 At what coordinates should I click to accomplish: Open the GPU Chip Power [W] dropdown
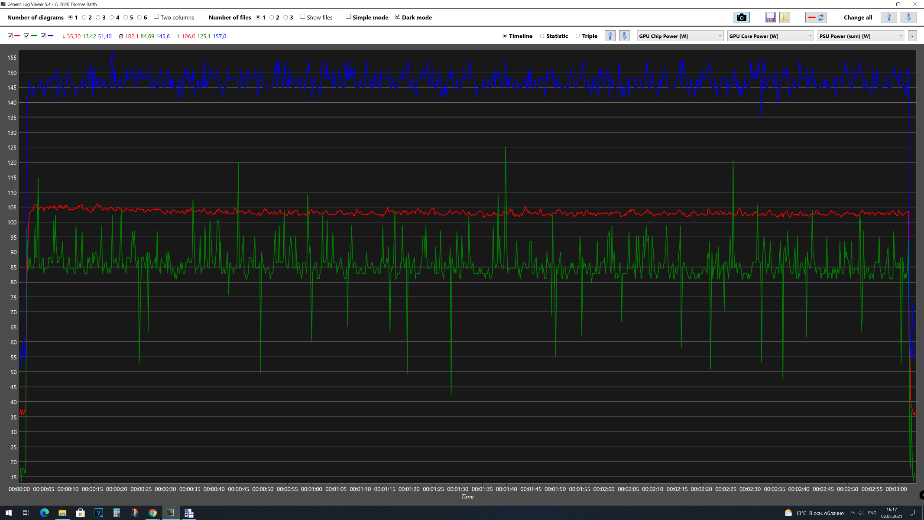tap(680, 36)
